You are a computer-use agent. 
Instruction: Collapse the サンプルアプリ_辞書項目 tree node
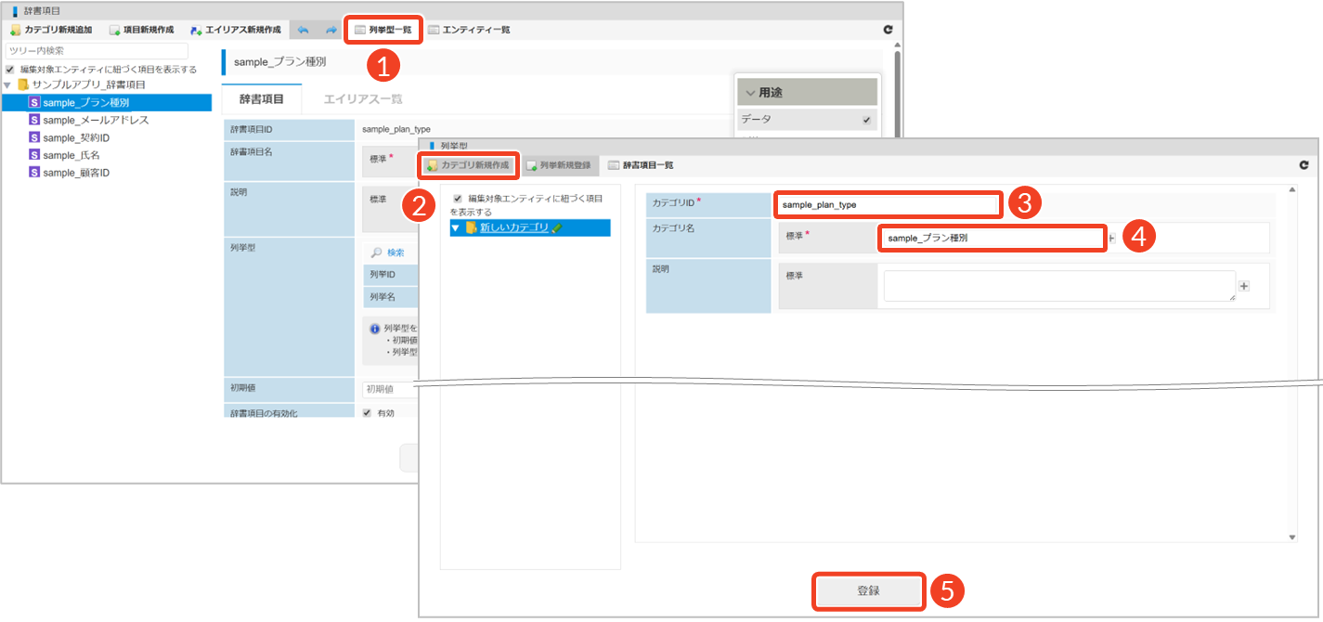point(7,85)
